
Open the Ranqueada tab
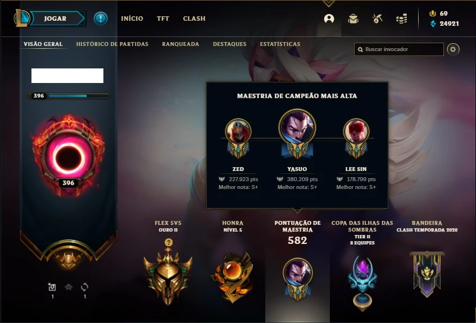[180, 44]
